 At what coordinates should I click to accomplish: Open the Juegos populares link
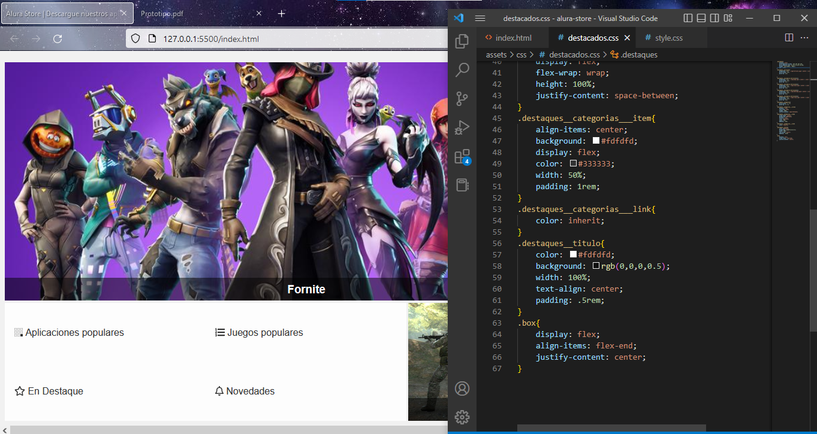pos(259,332)
